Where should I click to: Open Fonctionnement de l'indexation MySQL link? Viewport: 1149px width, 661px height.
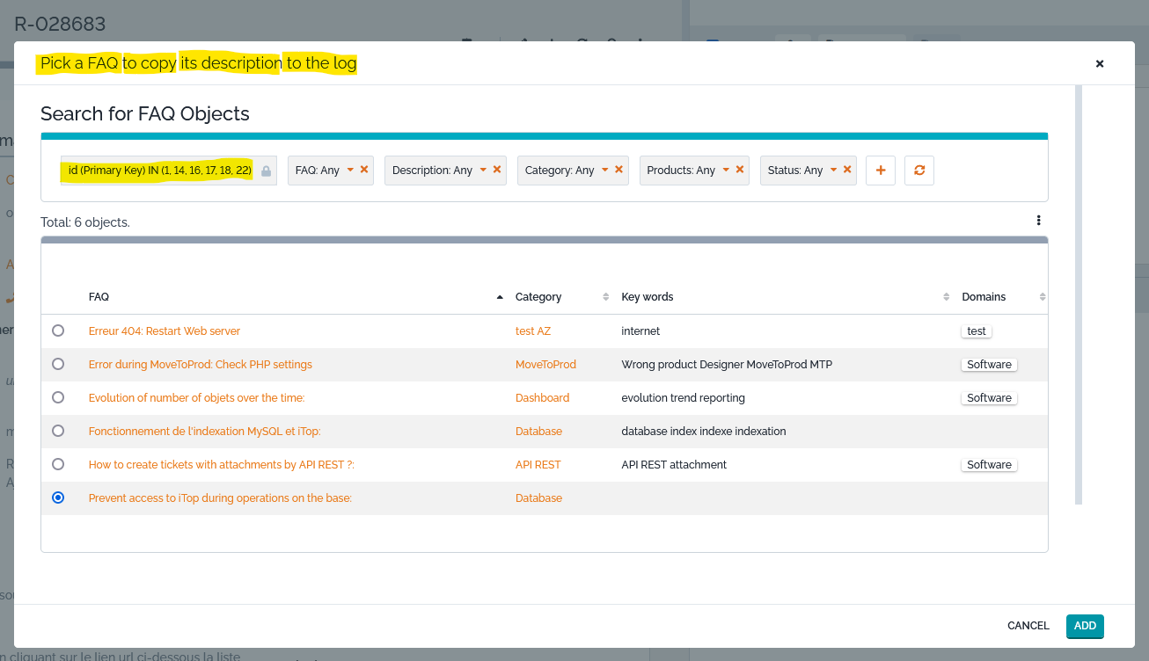[205, 432]
